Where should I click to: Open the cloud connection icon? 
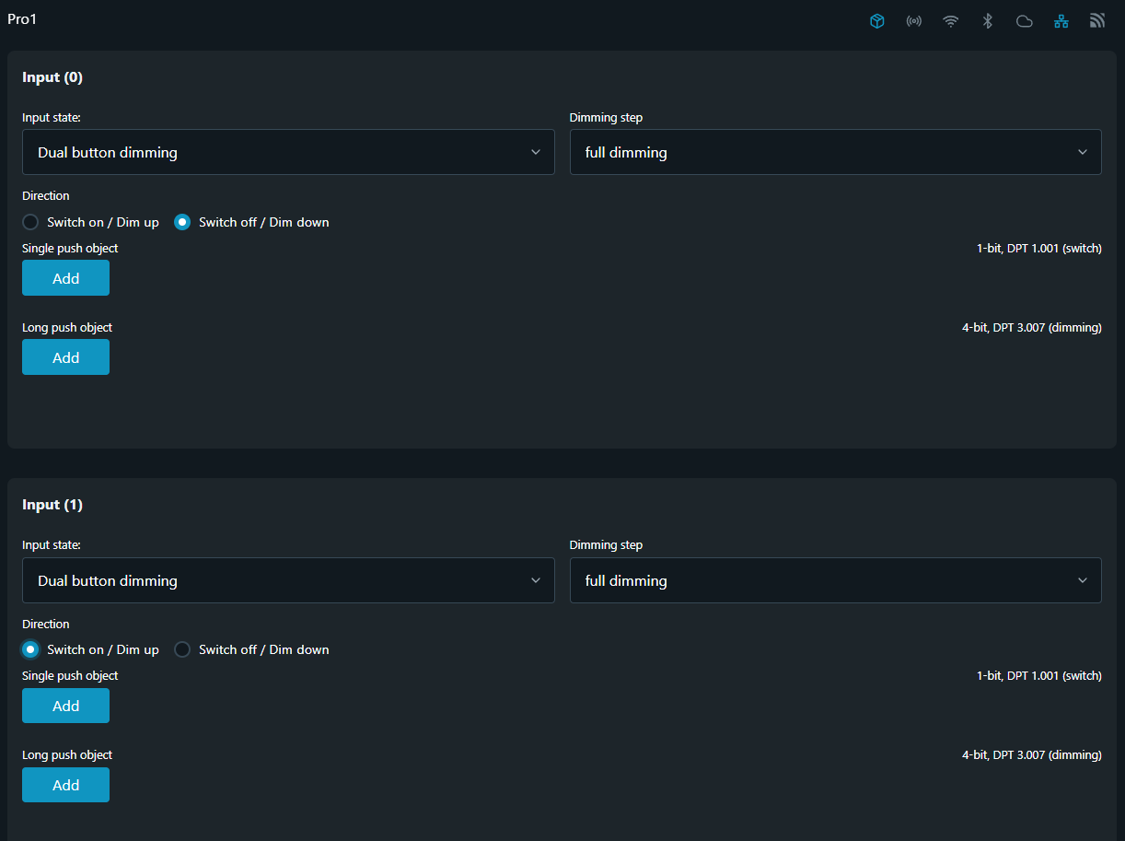1024,21
